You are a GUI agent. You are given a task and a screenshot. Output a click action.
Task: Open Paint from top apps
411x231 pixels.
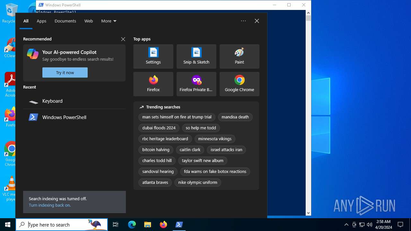(x=239, y=56)
